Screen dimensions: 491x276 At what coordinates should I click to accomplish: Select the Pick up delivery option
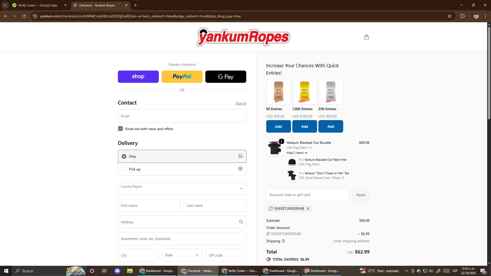tap(182, 169)
